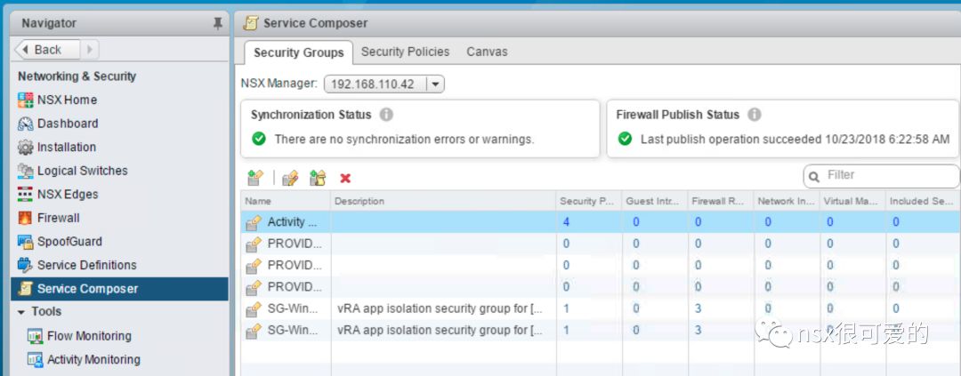Sort by the Included Se... column

(923, 201)
